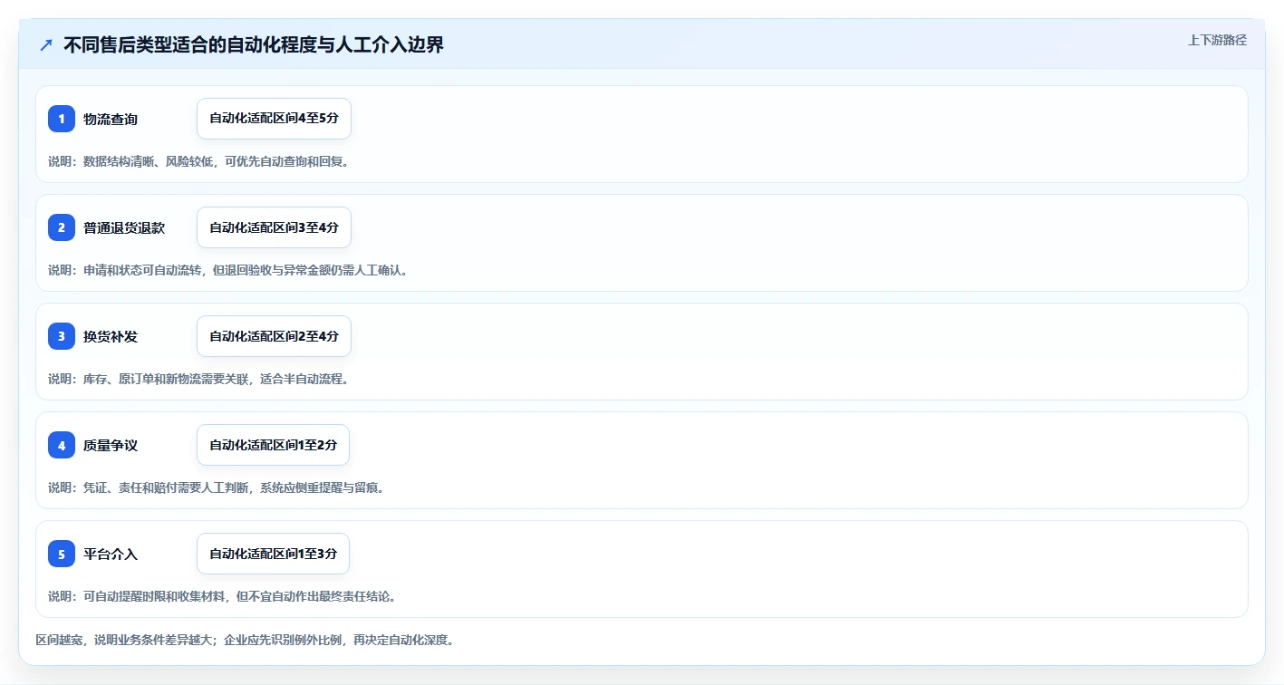This screenshot has width=1284, height=685.
Task: Click the number 3 badge for 换货补发
Action: coord(62,336)
